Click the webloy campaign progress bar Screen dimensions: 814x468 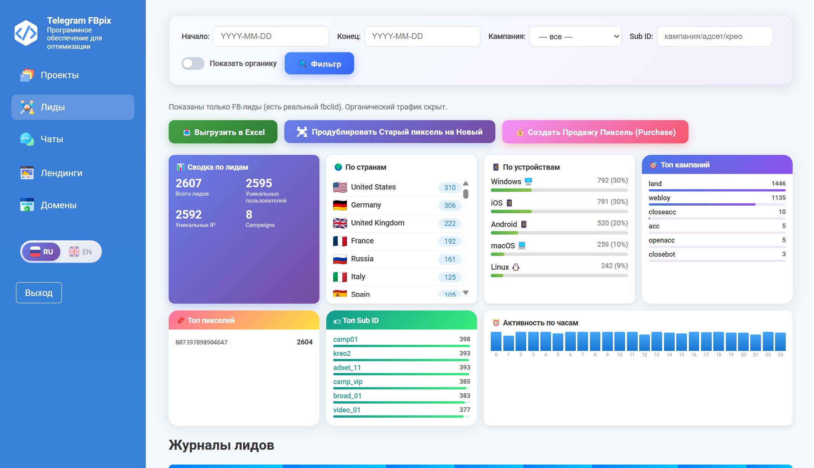coord(717,204)
